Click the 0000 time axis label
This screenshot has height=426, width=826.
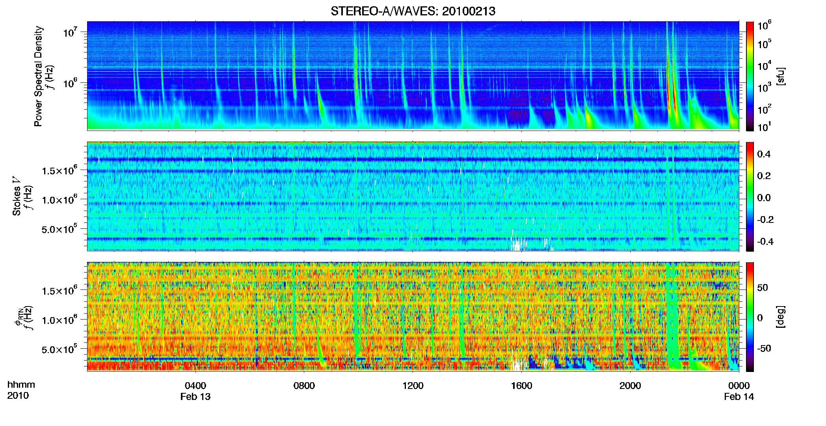tap(739, 385)
